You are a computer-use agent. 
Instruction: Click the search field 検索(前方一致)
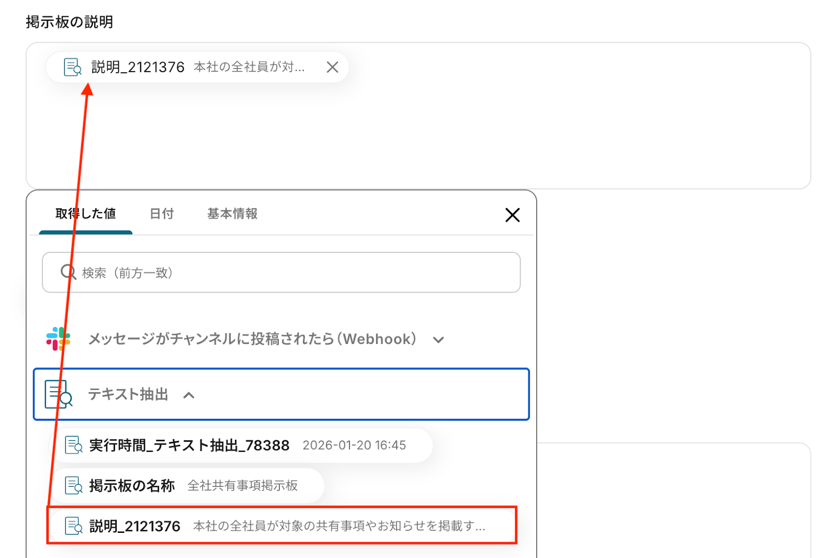293,273
